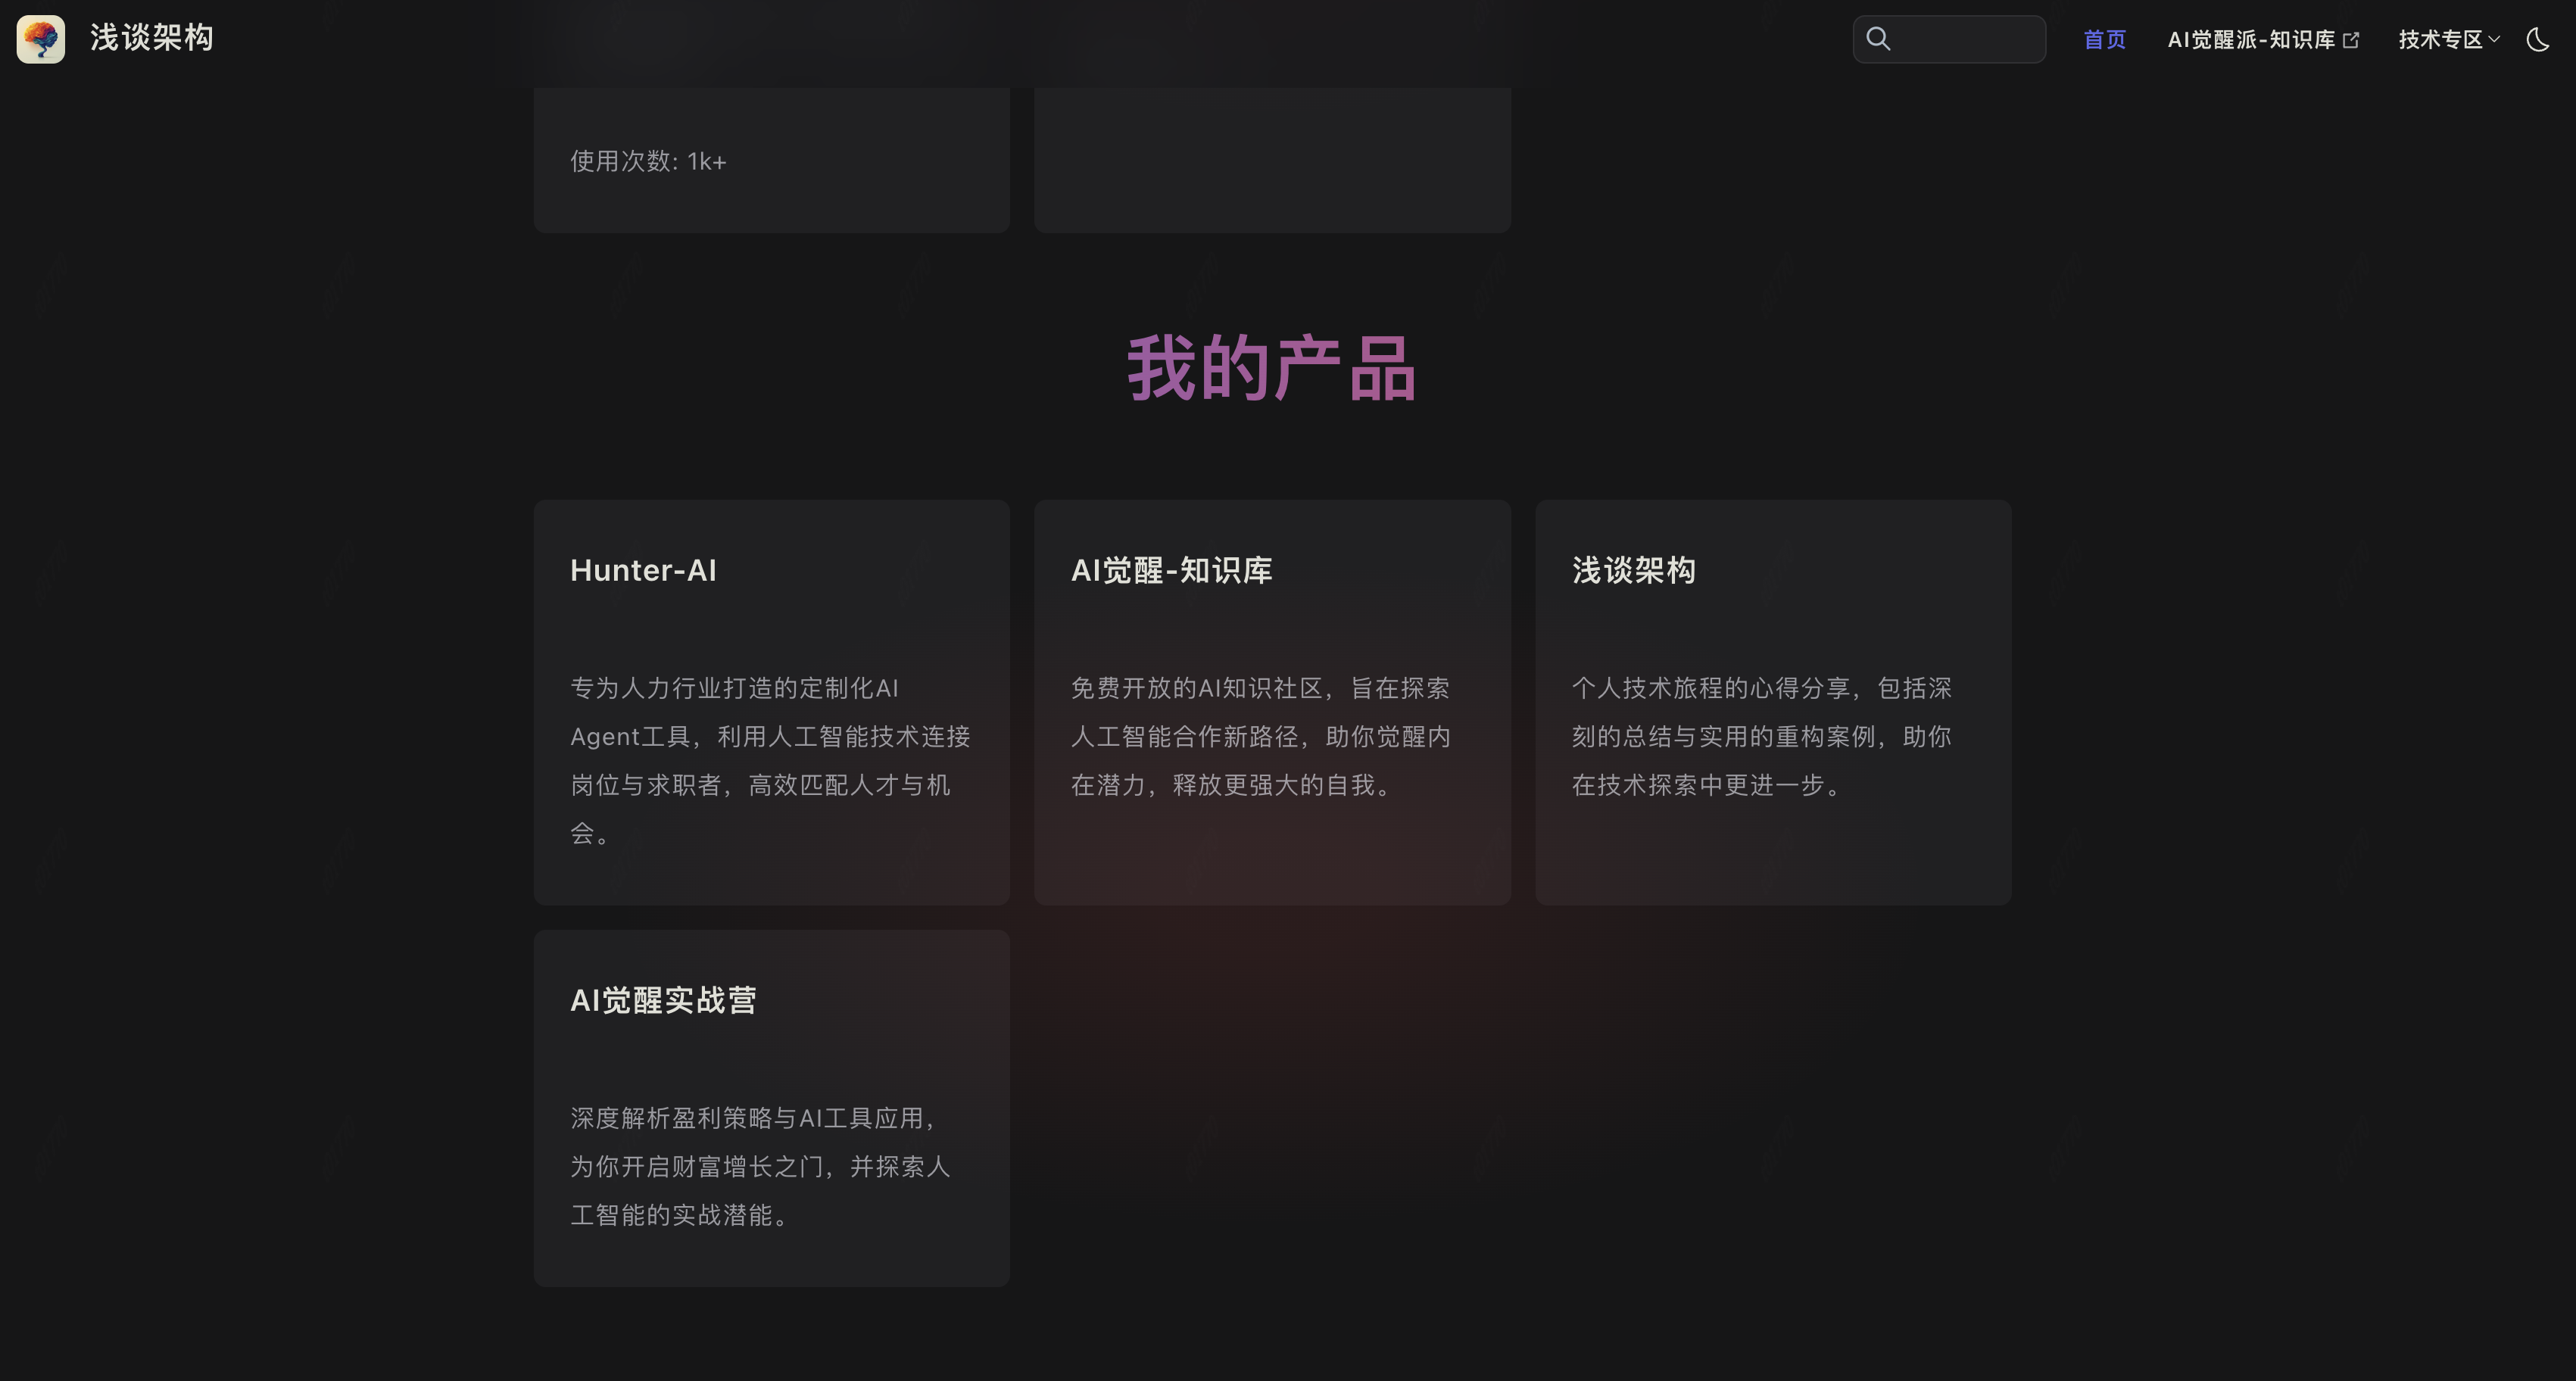
Task: Click the AI觉醒实战营 description paragraph
Action: 760,1166
